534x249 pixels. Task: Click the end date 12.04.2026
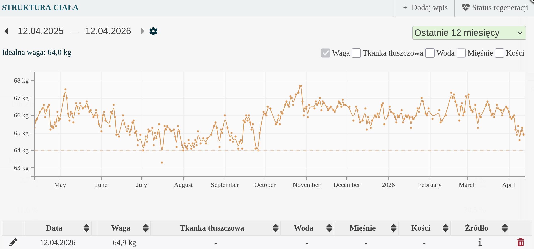click(108, 31)
